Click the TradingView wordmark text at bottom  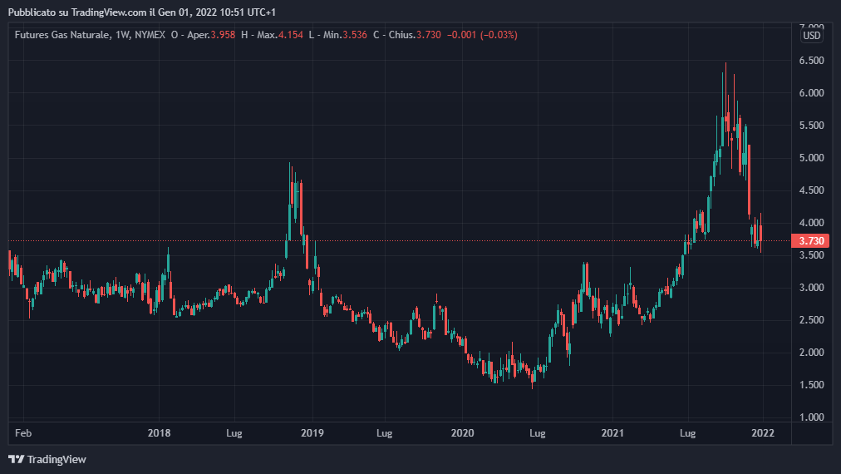click(57, 459)
